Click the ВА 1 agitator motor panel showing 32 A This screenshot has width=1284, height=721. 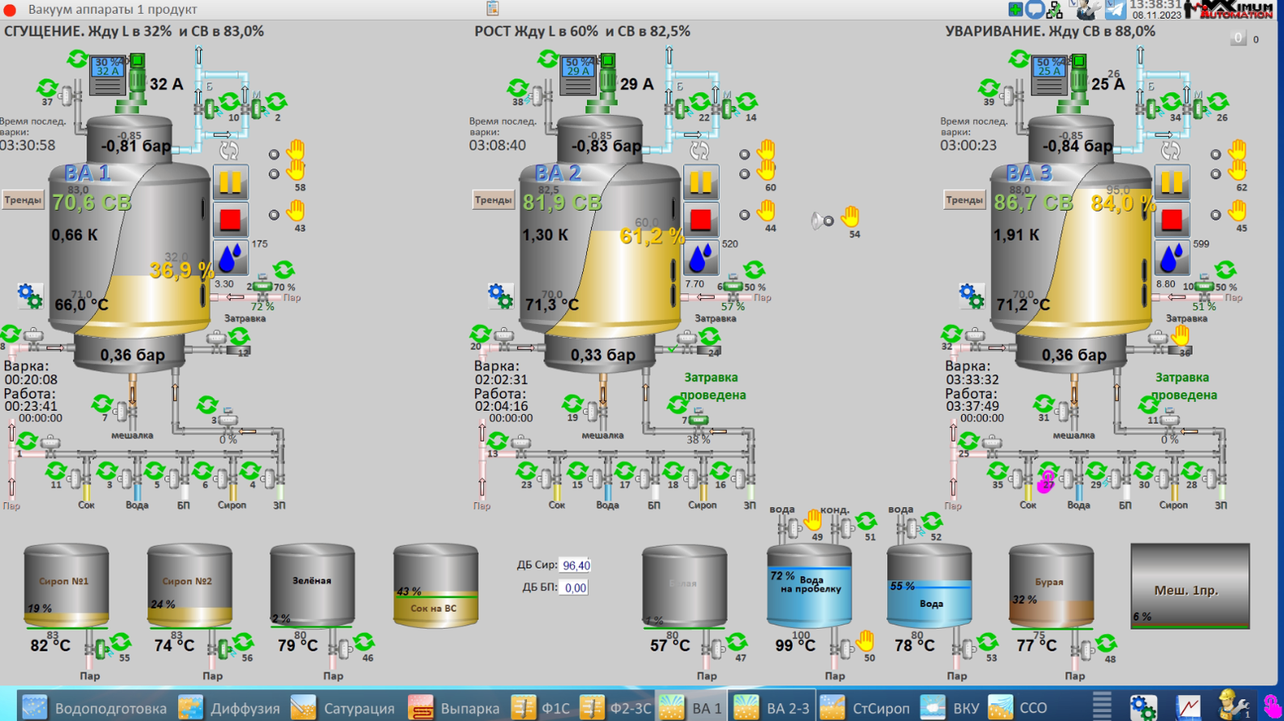click(108, 75)
